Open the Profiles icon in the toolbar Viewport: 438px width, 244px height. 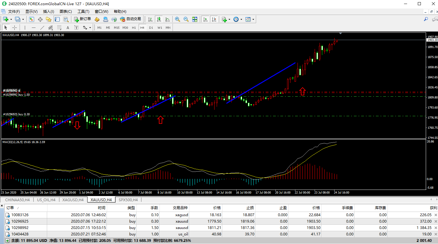point(17,19)
